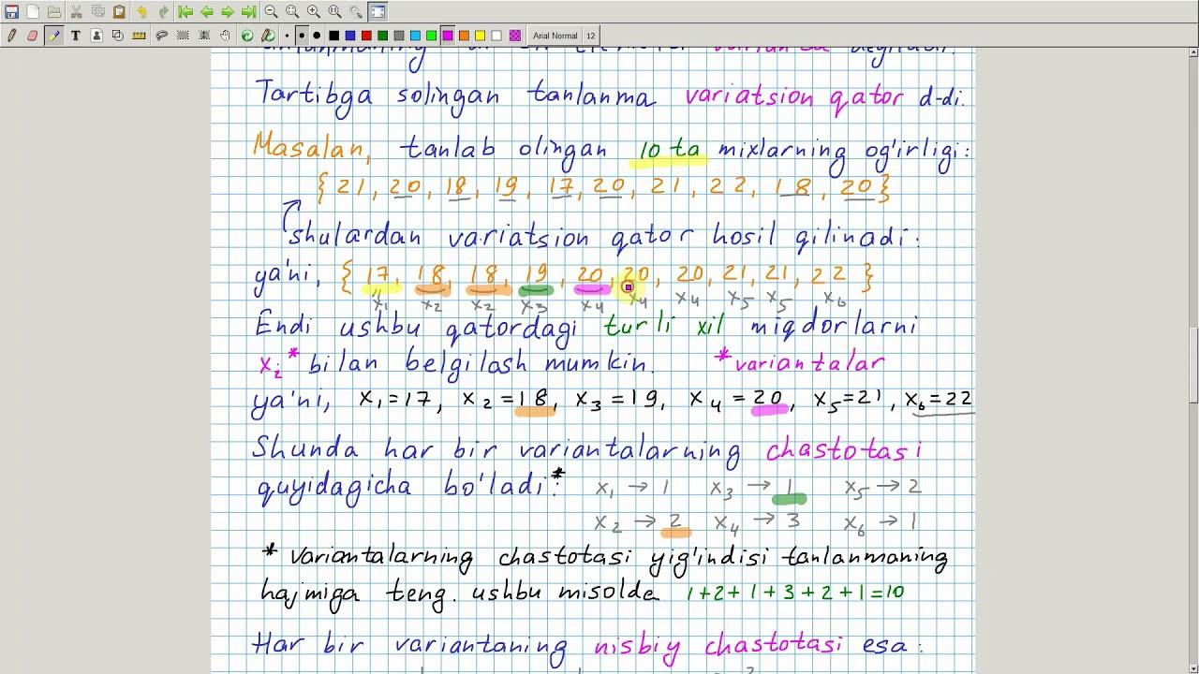Pick the light blue color swatch
Screen dimensions: 1199x674
415,36
